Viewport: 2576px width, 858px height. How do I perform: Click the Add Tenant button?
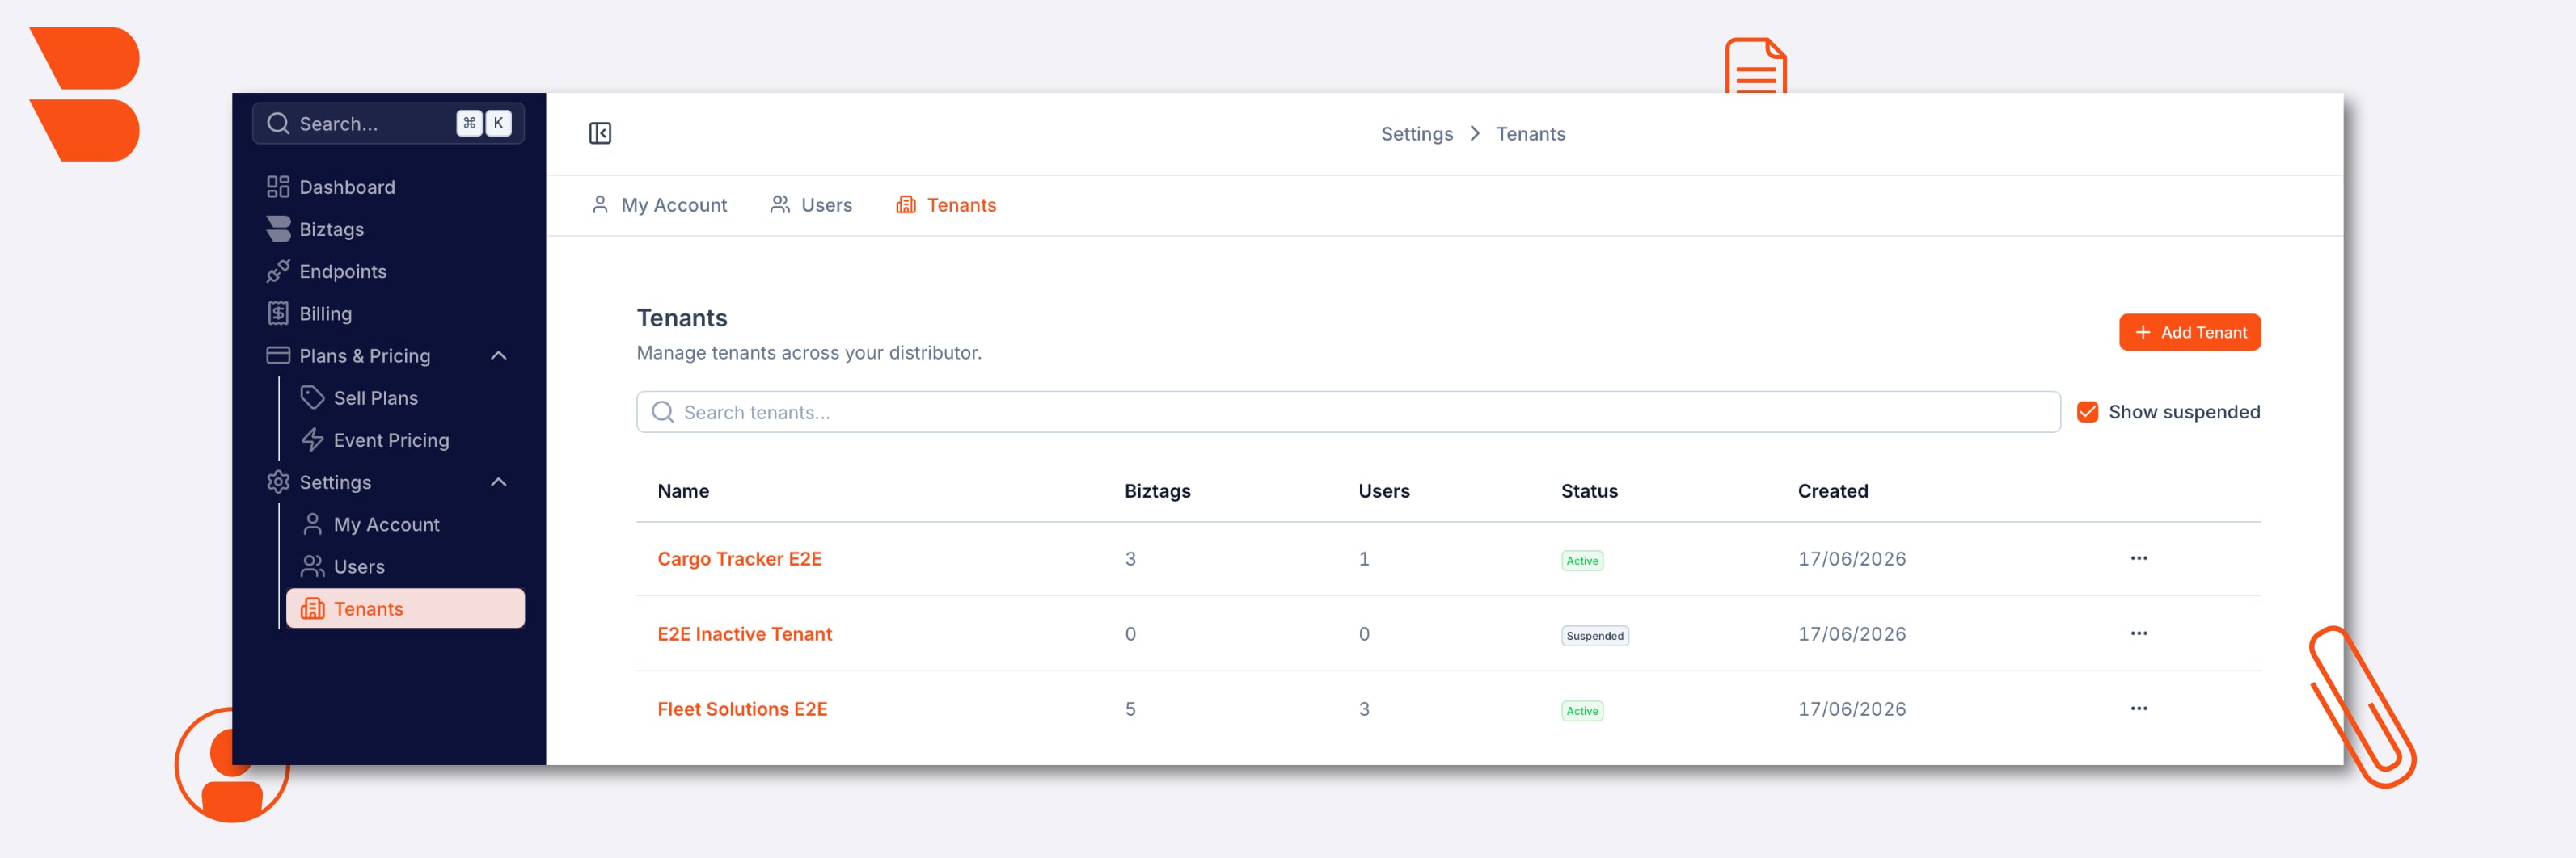(2189, 333)
